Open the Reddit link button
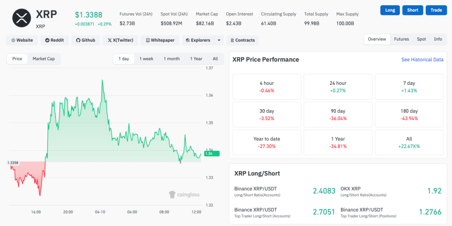Image resolution: width=452 pixels, height=226 pixels. point(55,41)
